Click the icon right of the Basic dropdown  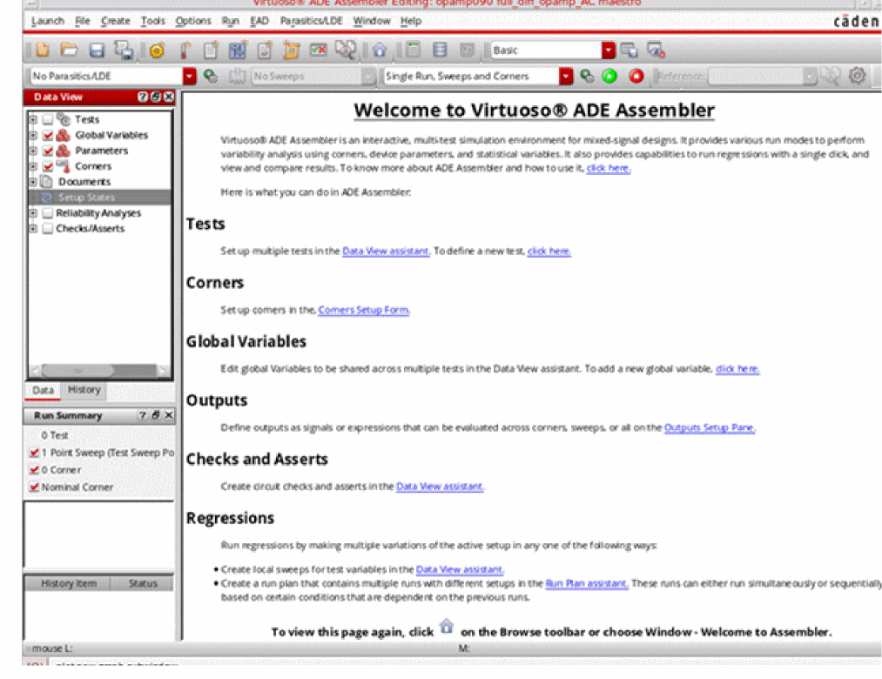(630, 50)
